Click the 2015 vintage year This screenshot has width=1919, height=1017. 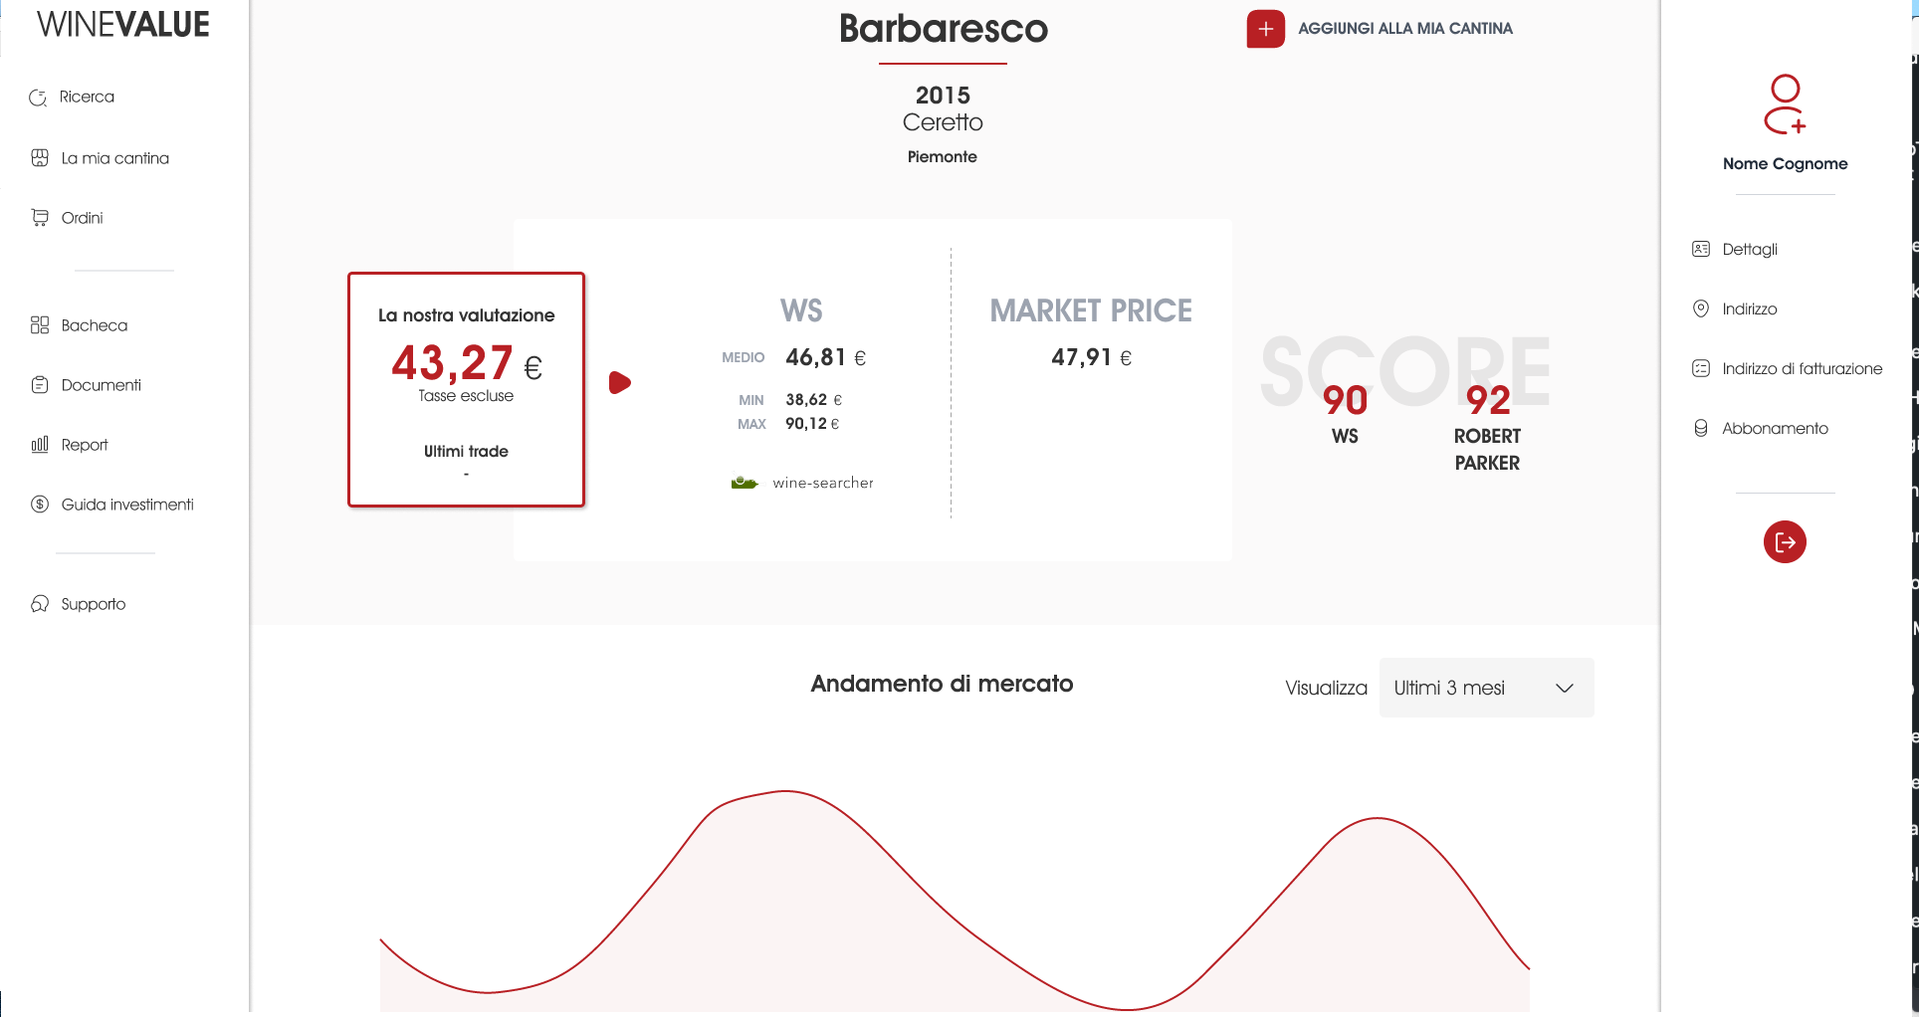pyautogui.click(x=943, y=96)
